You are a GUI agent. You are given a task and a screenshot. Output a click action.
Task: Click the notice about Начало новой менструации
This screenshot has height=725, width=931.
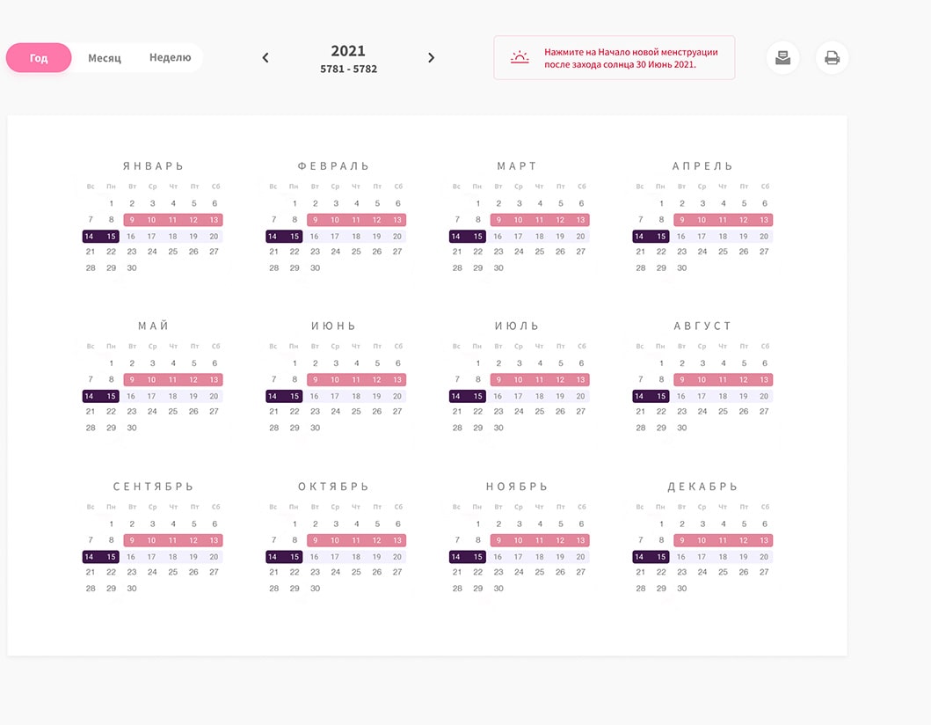pyautogui.click(x=630, y=58)
